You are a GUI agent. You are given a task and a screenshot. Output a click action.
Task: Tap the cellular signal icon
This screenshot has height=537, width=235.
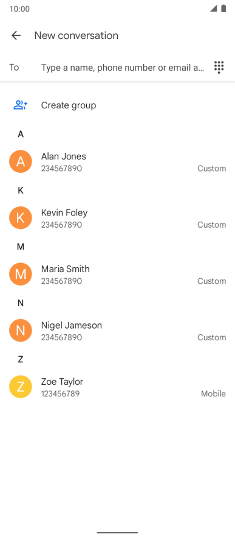[x=214, y=9]
